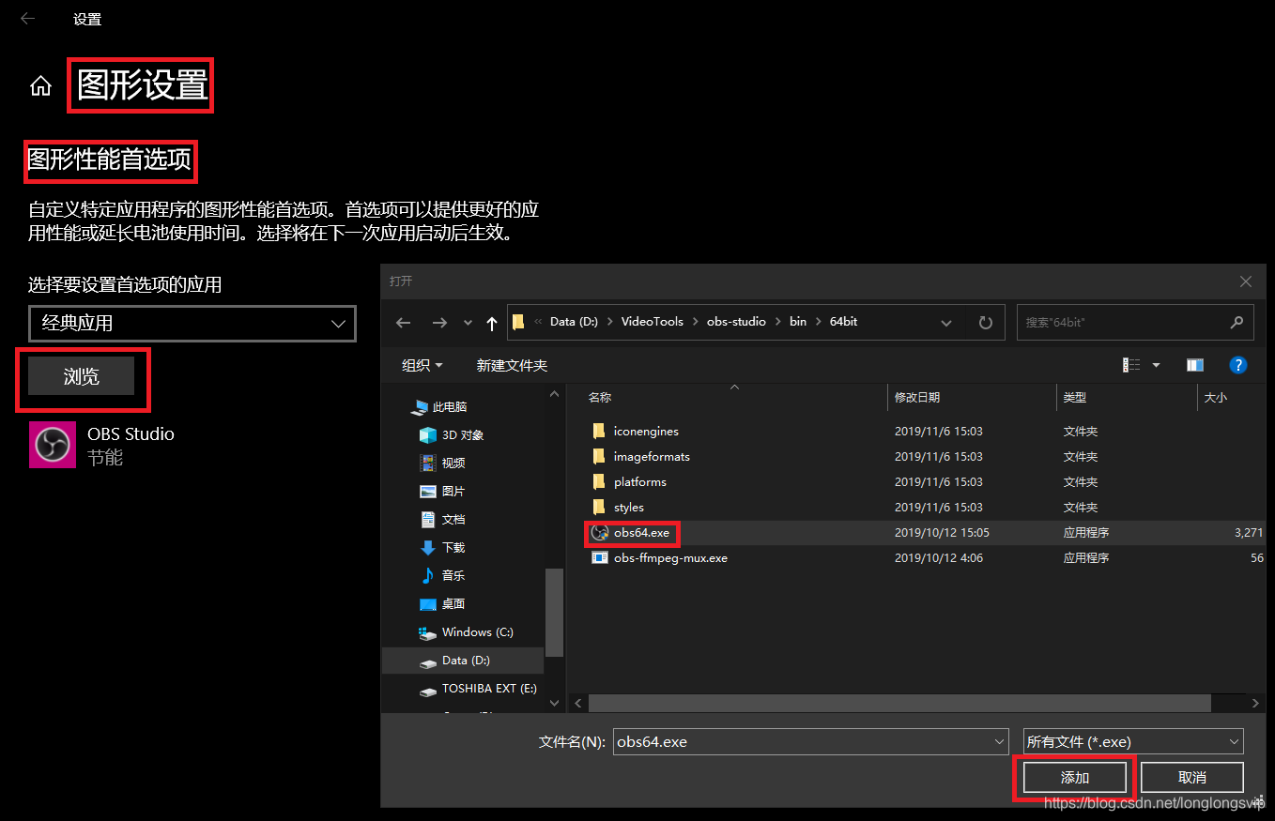Open the 组织 menu

pos(415,365)
